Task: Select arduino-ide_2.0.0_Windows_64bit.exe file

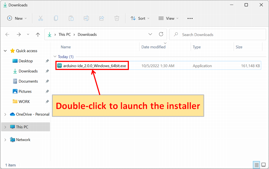Action: coord(94,66)
